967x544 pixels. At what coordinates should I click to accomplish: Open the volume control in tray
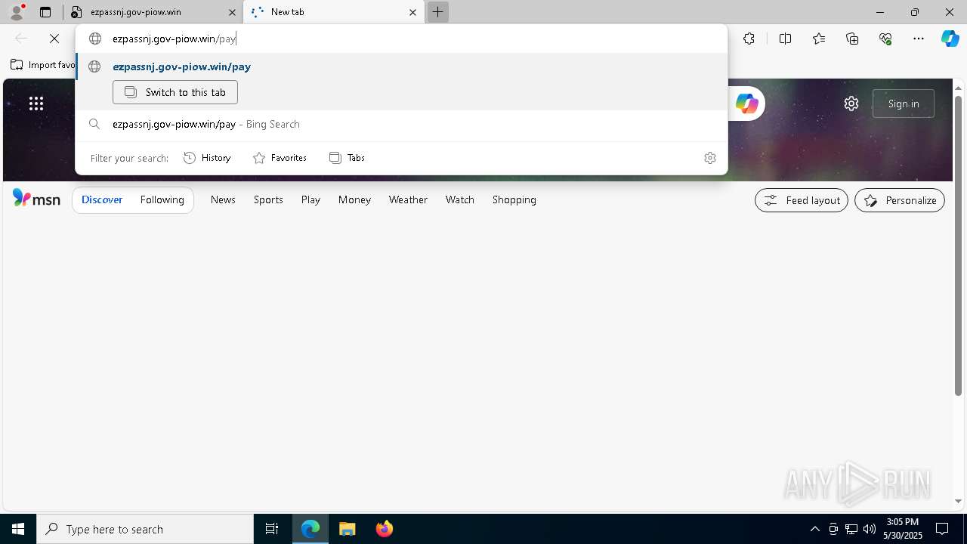click(870, 529)
